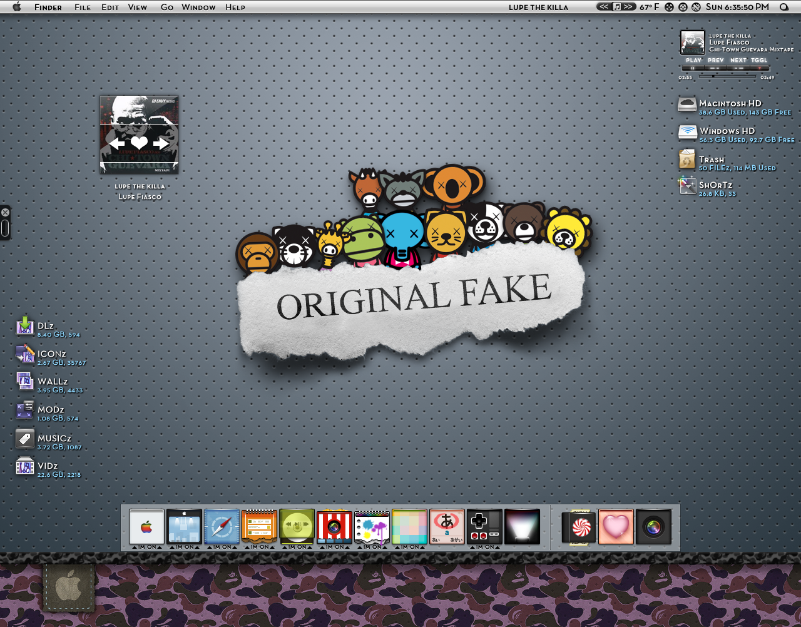Open the glowing spotlight dock icon
Viewport: 801px width, 627px height.
coord(522,527)
